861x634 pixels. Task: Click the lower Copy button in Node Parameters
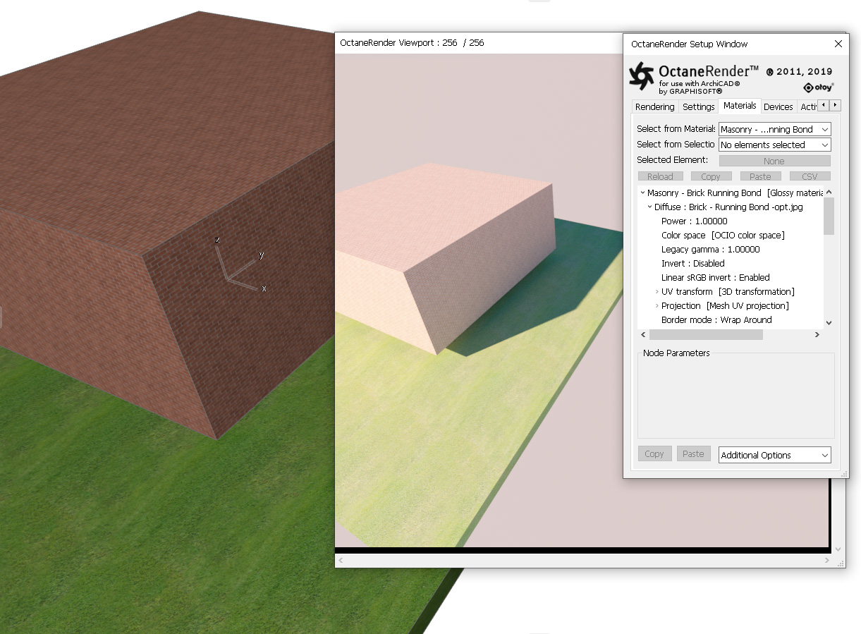coord(654,454)
